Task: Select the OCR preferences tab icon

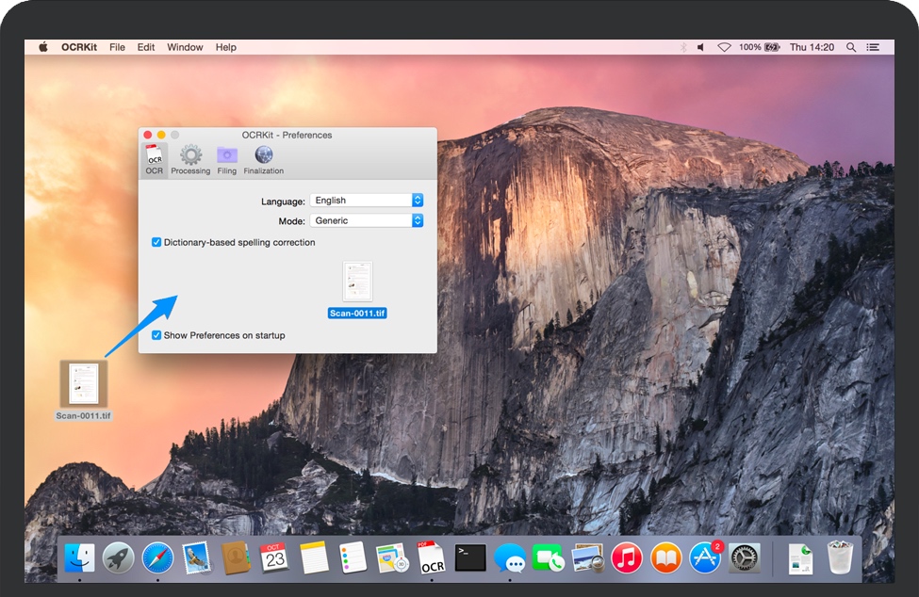Action: coord(155,159)
